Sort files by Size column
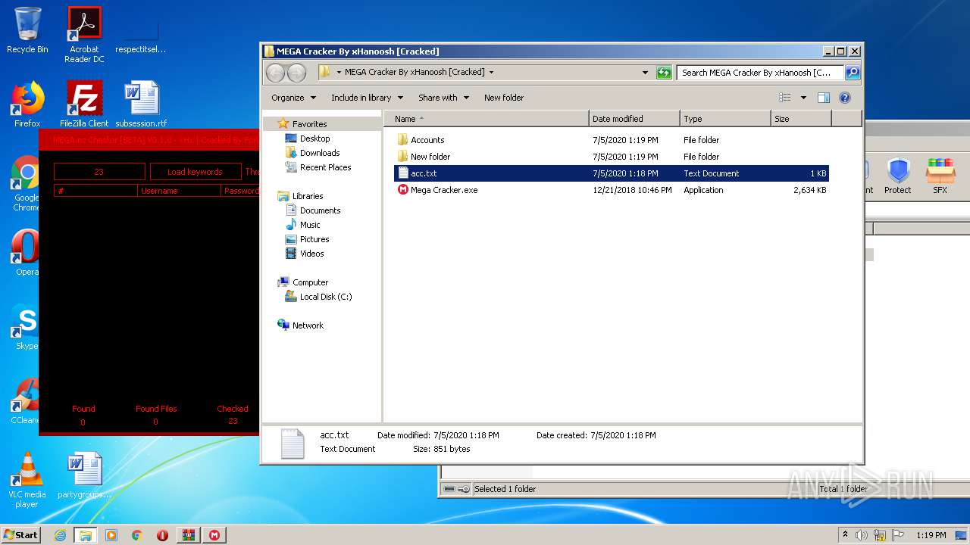 (x=801, y=119)
